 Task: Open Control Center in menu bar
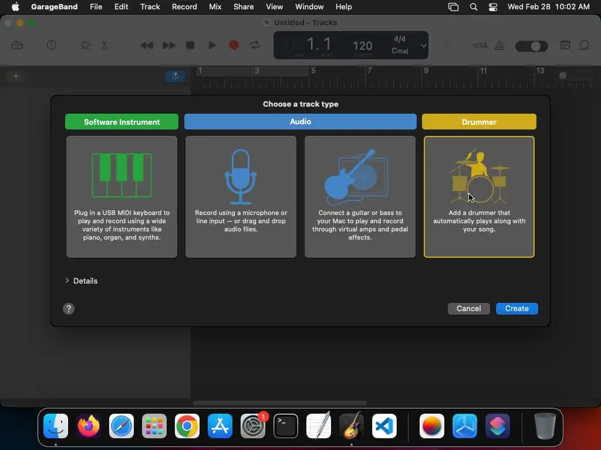(493, 7)
